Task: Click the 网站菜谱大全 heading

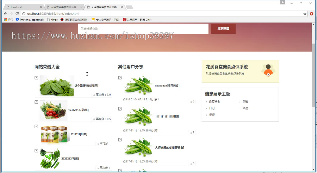Action: 47,67
